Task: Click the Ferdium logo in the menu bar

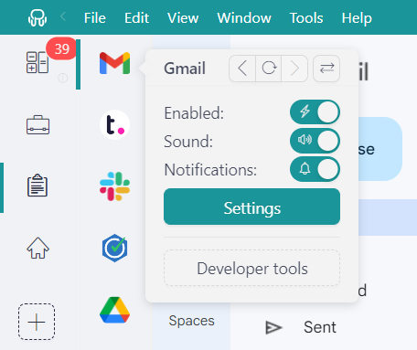Action: [x=37, y=17]
